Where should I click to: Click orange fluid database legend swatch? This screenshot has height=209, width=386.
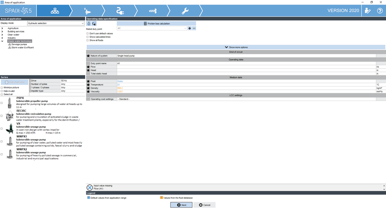click(x=161, y=198)
